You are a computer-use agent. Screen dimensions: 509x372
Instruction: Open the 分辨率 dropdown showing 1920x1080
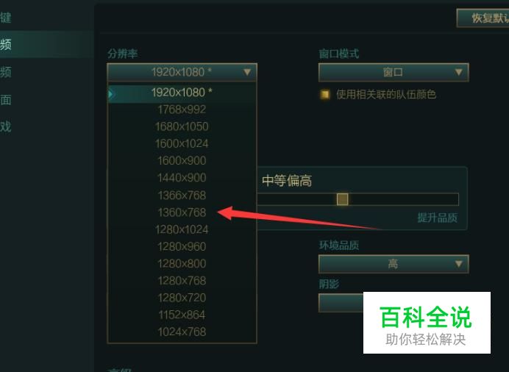coord(182,72)
